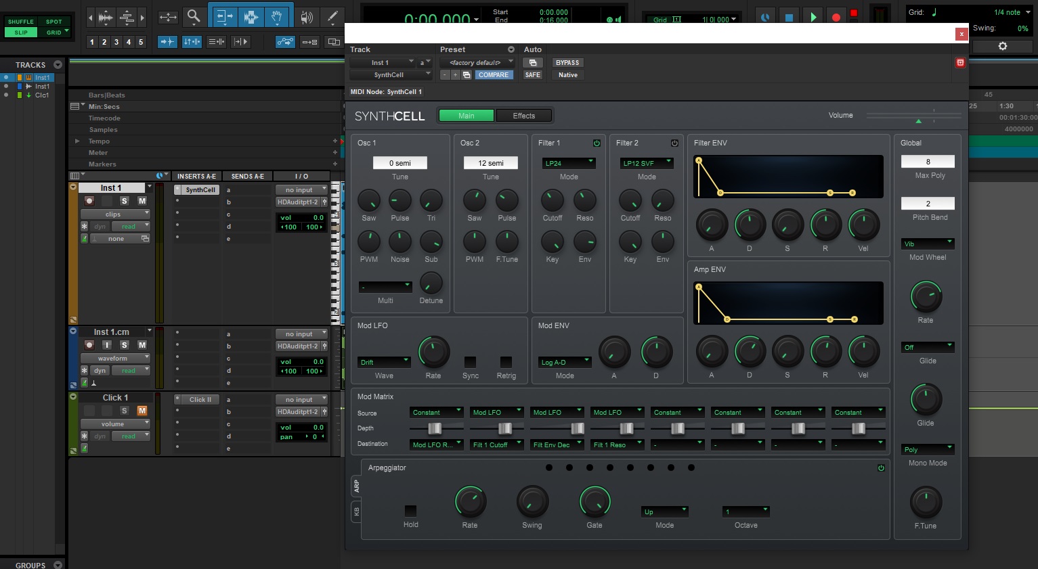The height and width of the screenshot is (569, 1038).
Task: Mute the Click 1 track
Action: click(142, 411)
